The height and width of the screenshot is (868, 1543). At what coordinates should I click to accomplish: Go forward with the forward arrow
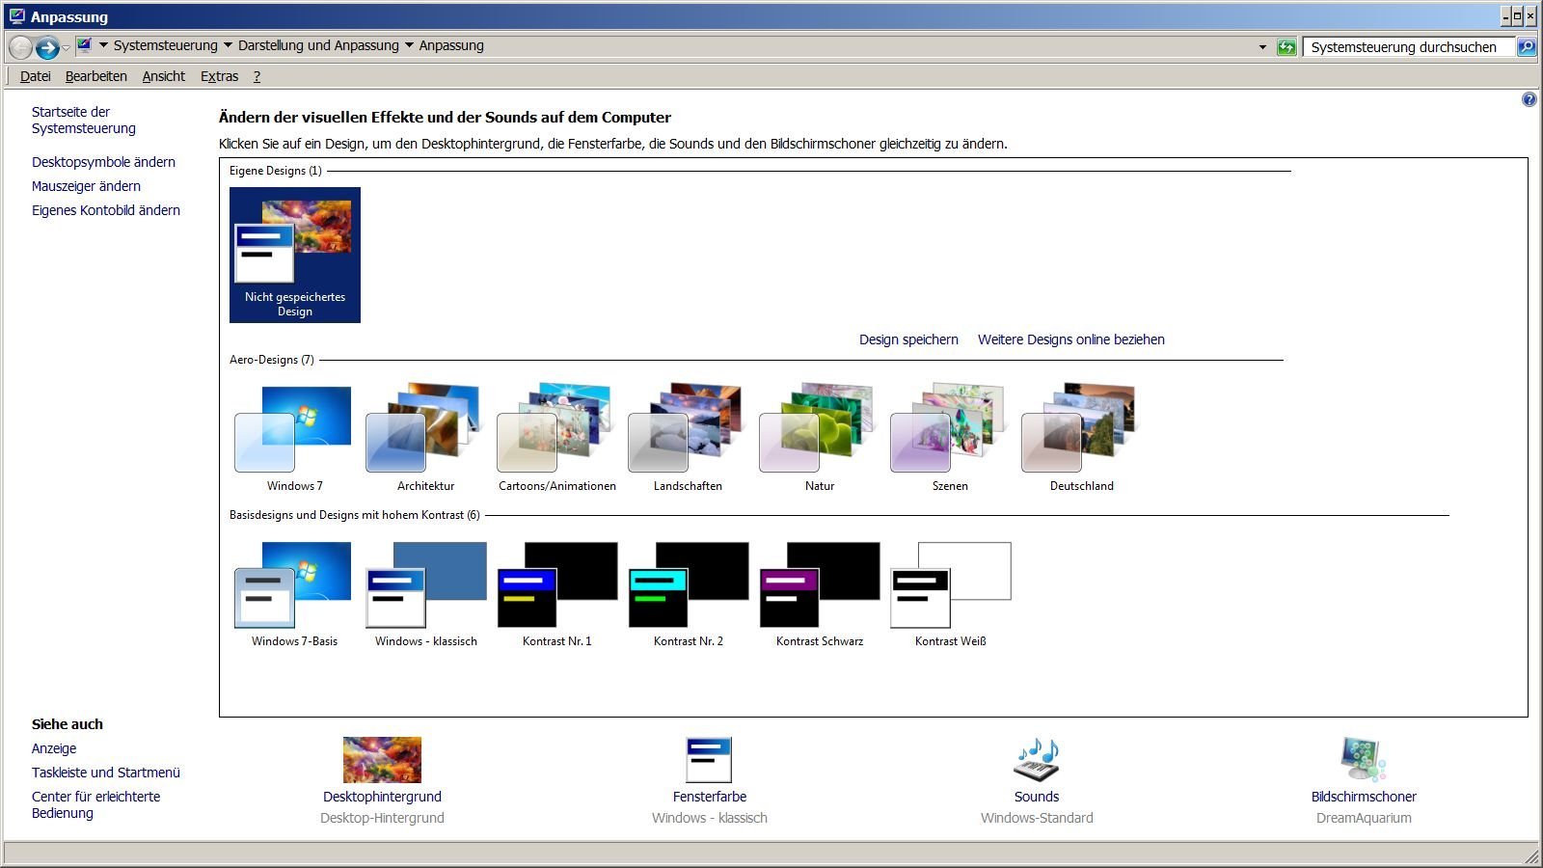pyautogui.click(x=47, y=46)
